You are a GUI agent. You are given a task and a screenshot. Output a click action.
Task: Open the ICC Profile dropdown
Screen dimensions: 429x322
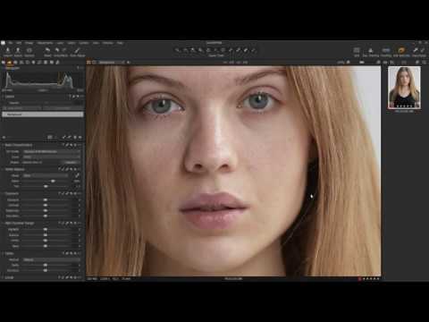(52, 151)
